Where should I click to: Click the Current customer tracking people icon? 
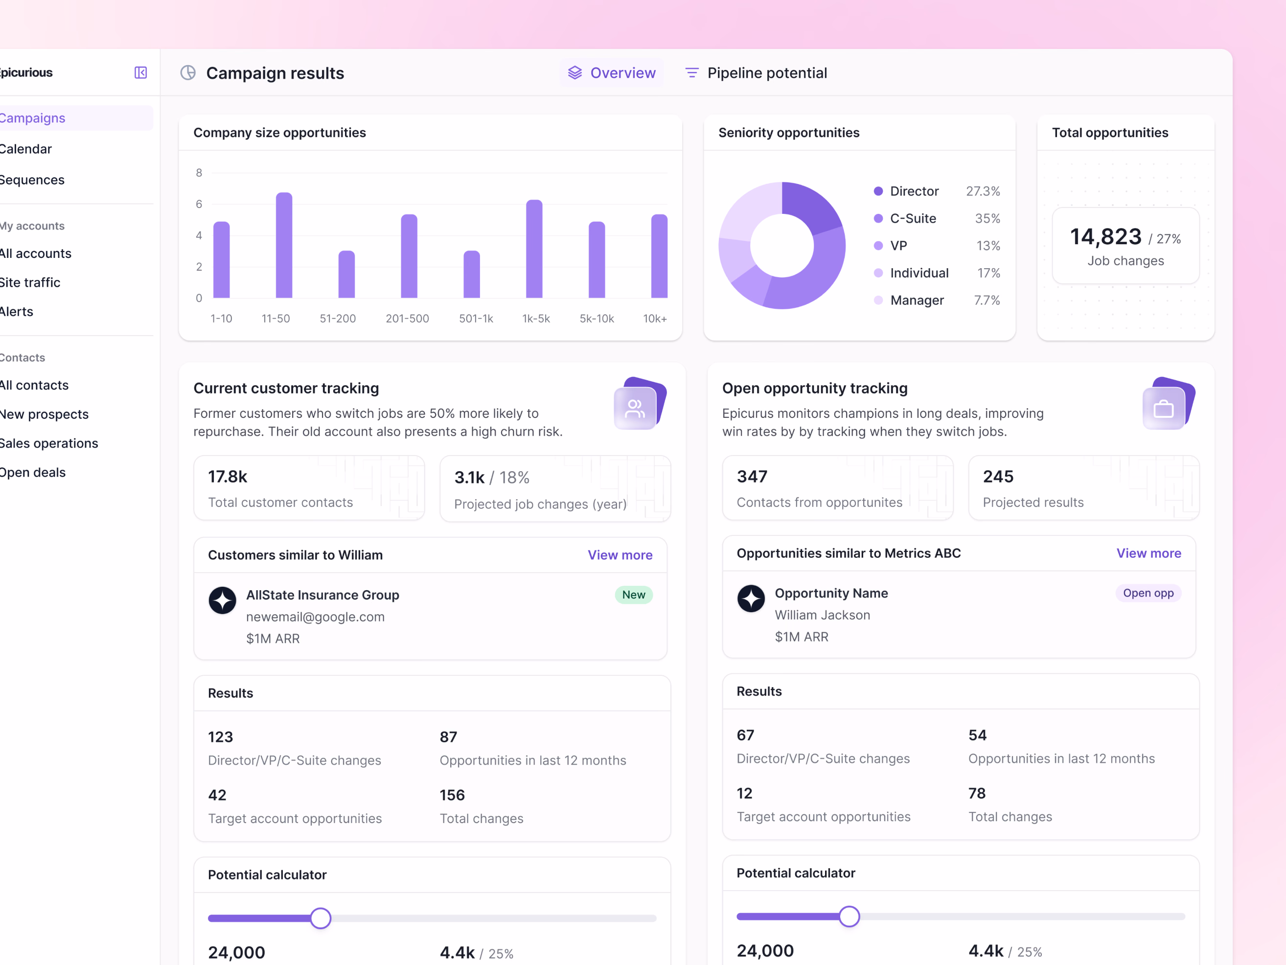[x=635, y=408]
